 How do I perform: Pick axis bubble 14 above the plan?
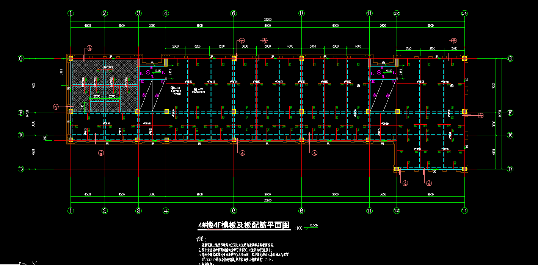[x=464, y=13]
